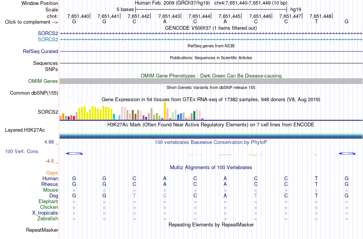Click the RefSeq Curated track label

click(41, 52)
